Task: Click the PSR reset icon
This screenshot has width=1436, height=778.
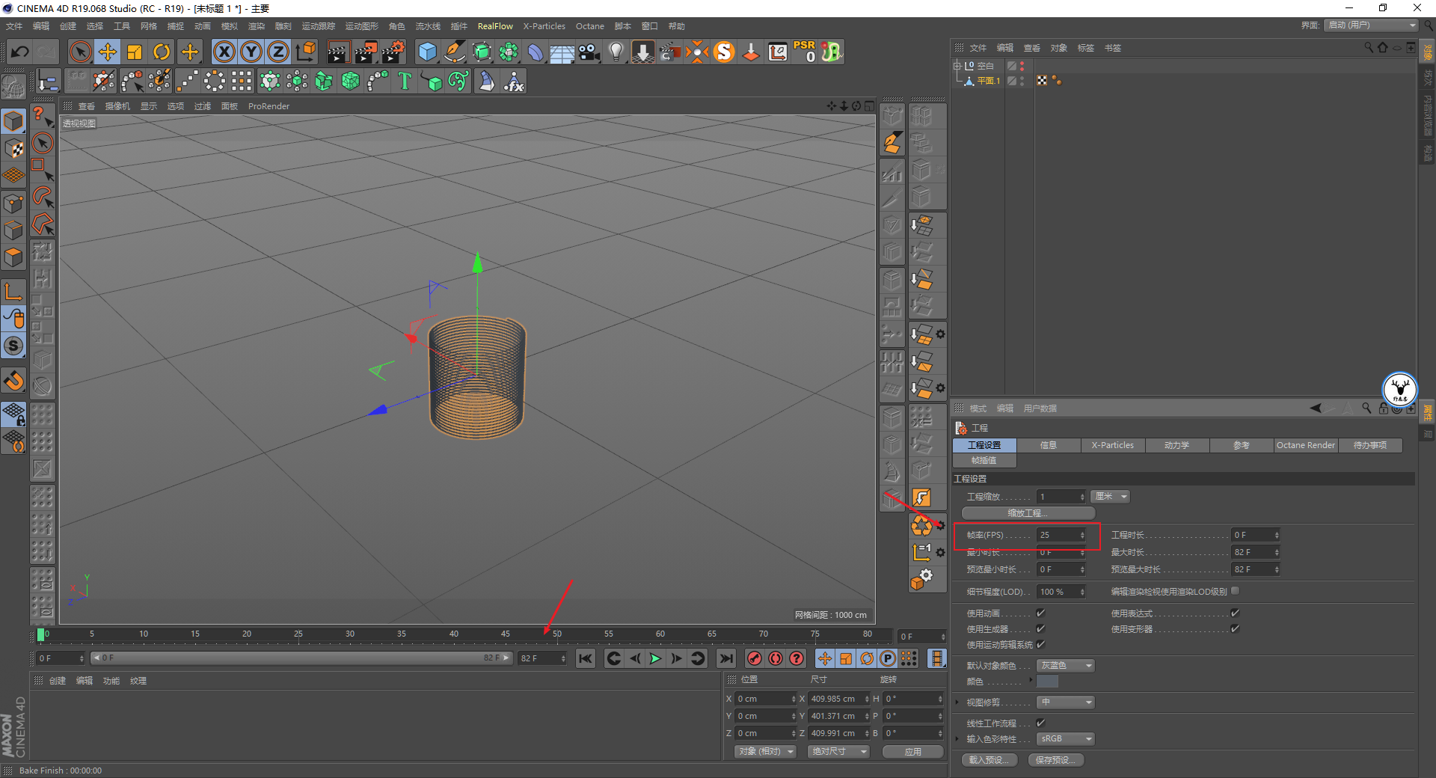Action: coord(805,52)
